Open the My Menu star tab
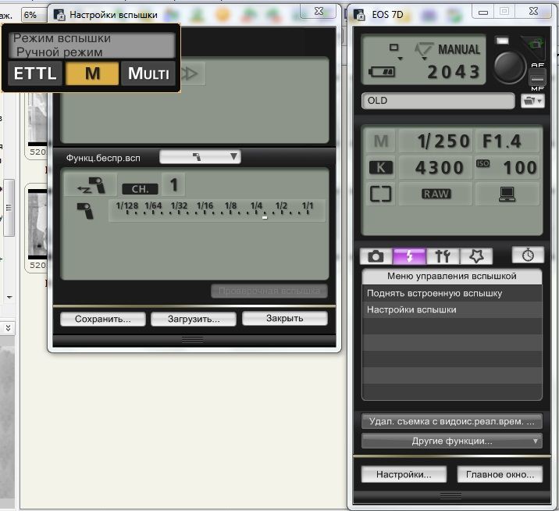The image size is (559, 511). [476, 256]
